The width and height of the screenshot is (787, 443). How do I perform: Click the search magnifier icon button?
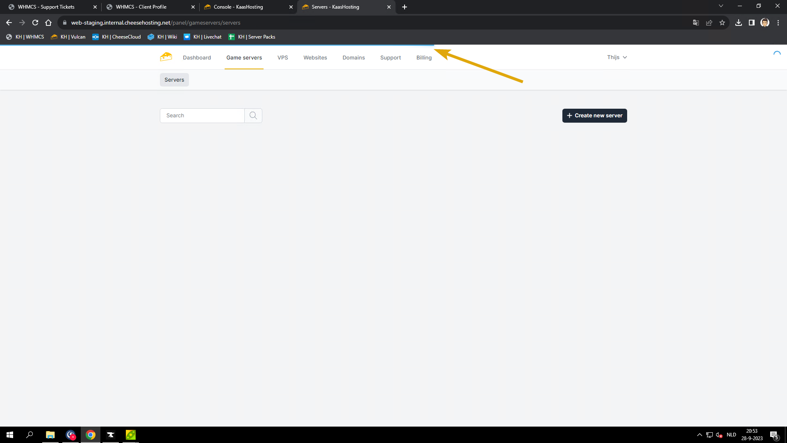[253, 116]
